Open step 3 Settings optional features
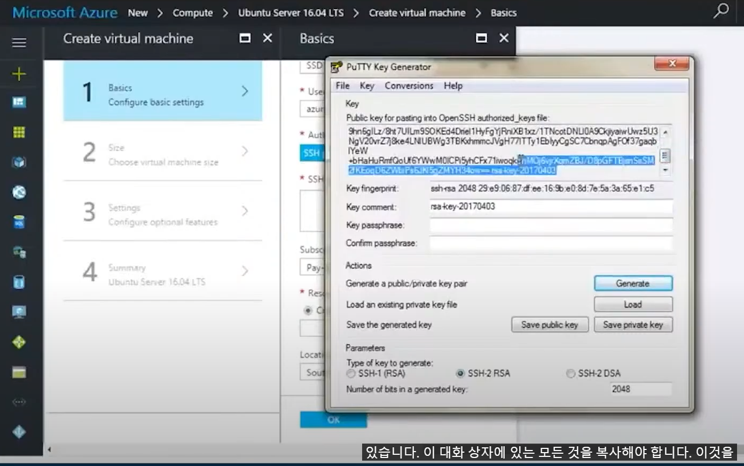744x466 pixels. (162, 211)
